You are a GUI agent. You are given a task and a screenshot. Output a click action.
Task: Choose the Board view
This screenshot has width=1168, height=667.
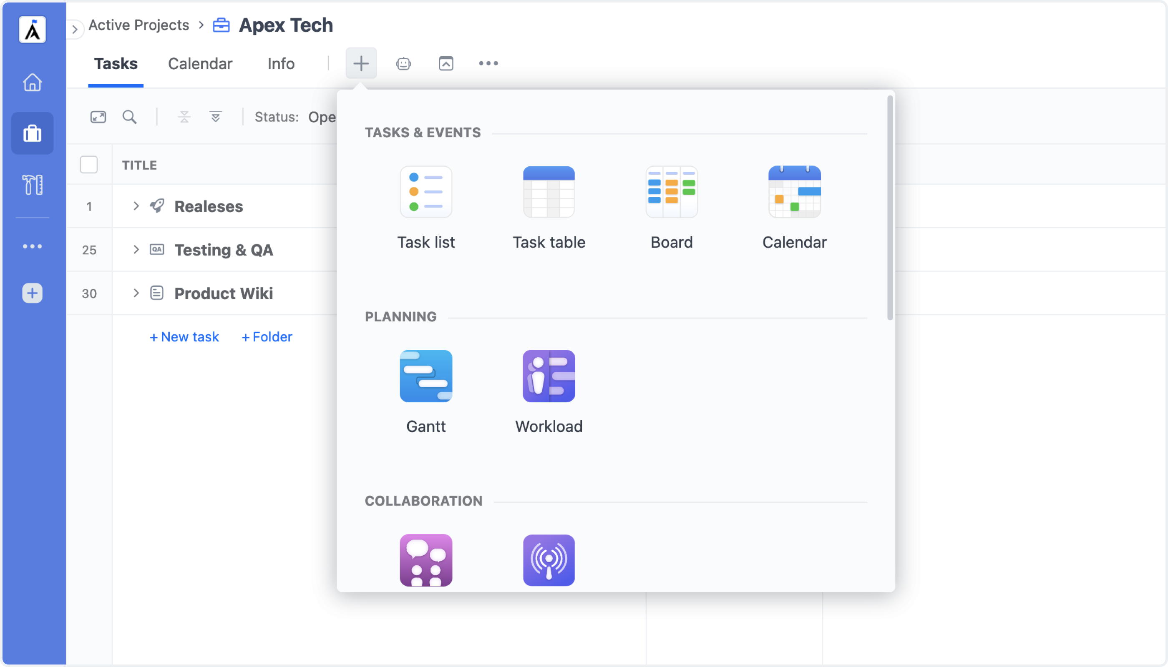[x=672, y=208]
